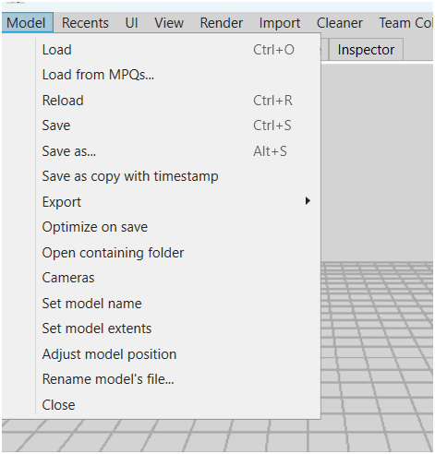Open the Cameras menu entry
This screenshot has height=454, width=435.
tap(177, 278)
